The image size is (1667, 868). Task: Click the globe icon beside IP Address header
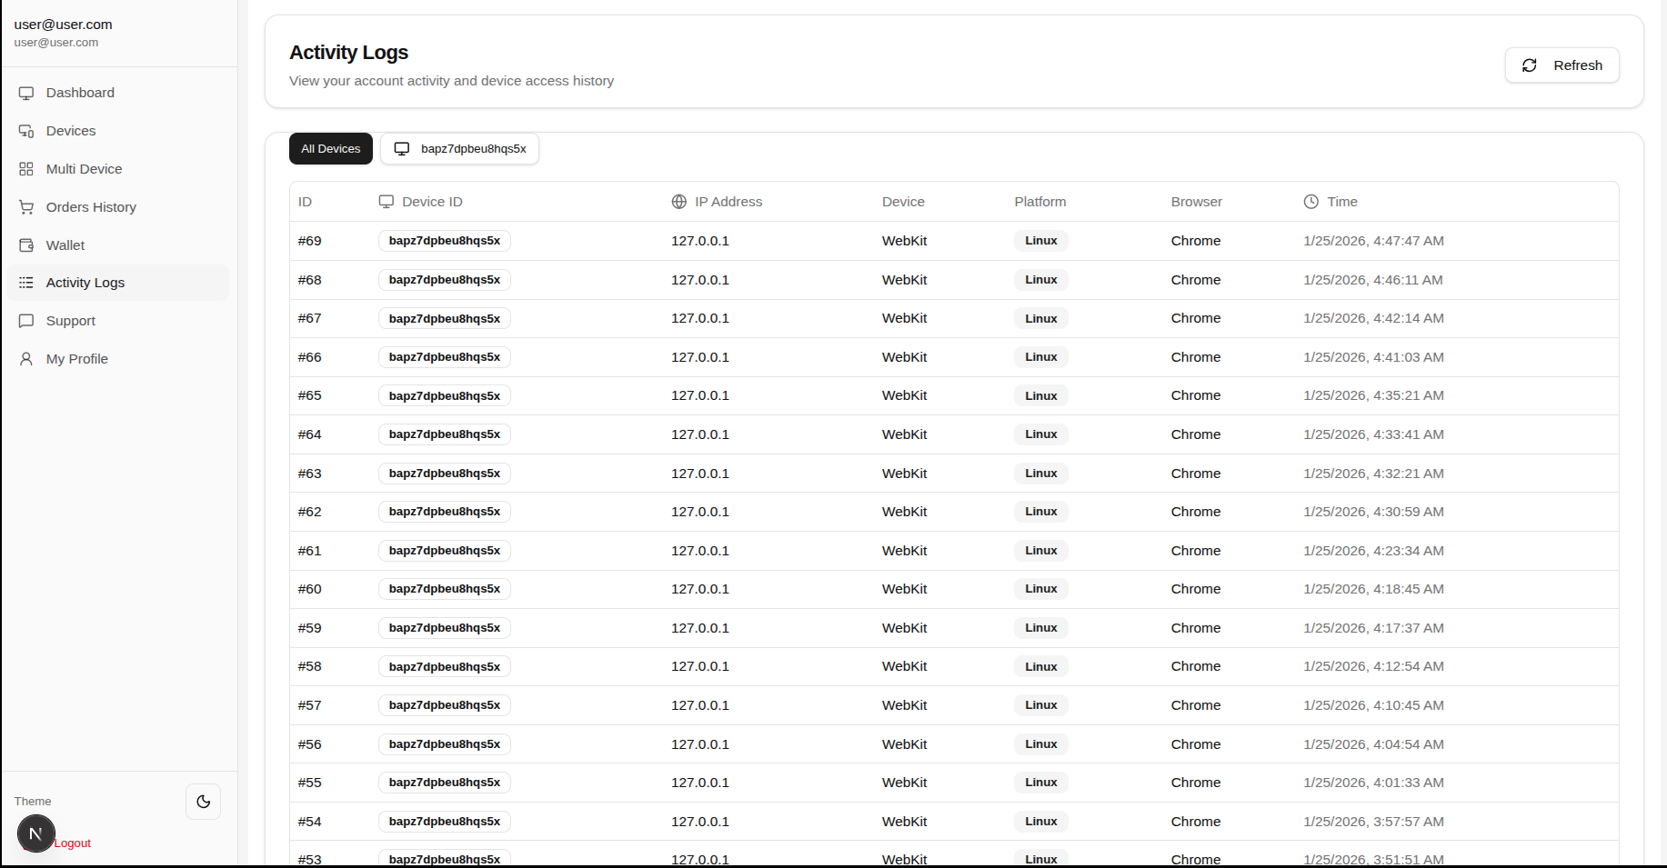click(677, 202)
